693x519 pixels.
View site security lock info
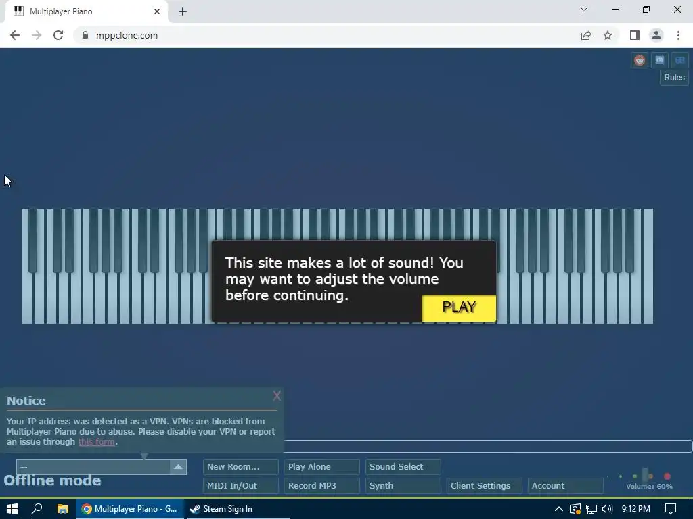pos(85,35)
